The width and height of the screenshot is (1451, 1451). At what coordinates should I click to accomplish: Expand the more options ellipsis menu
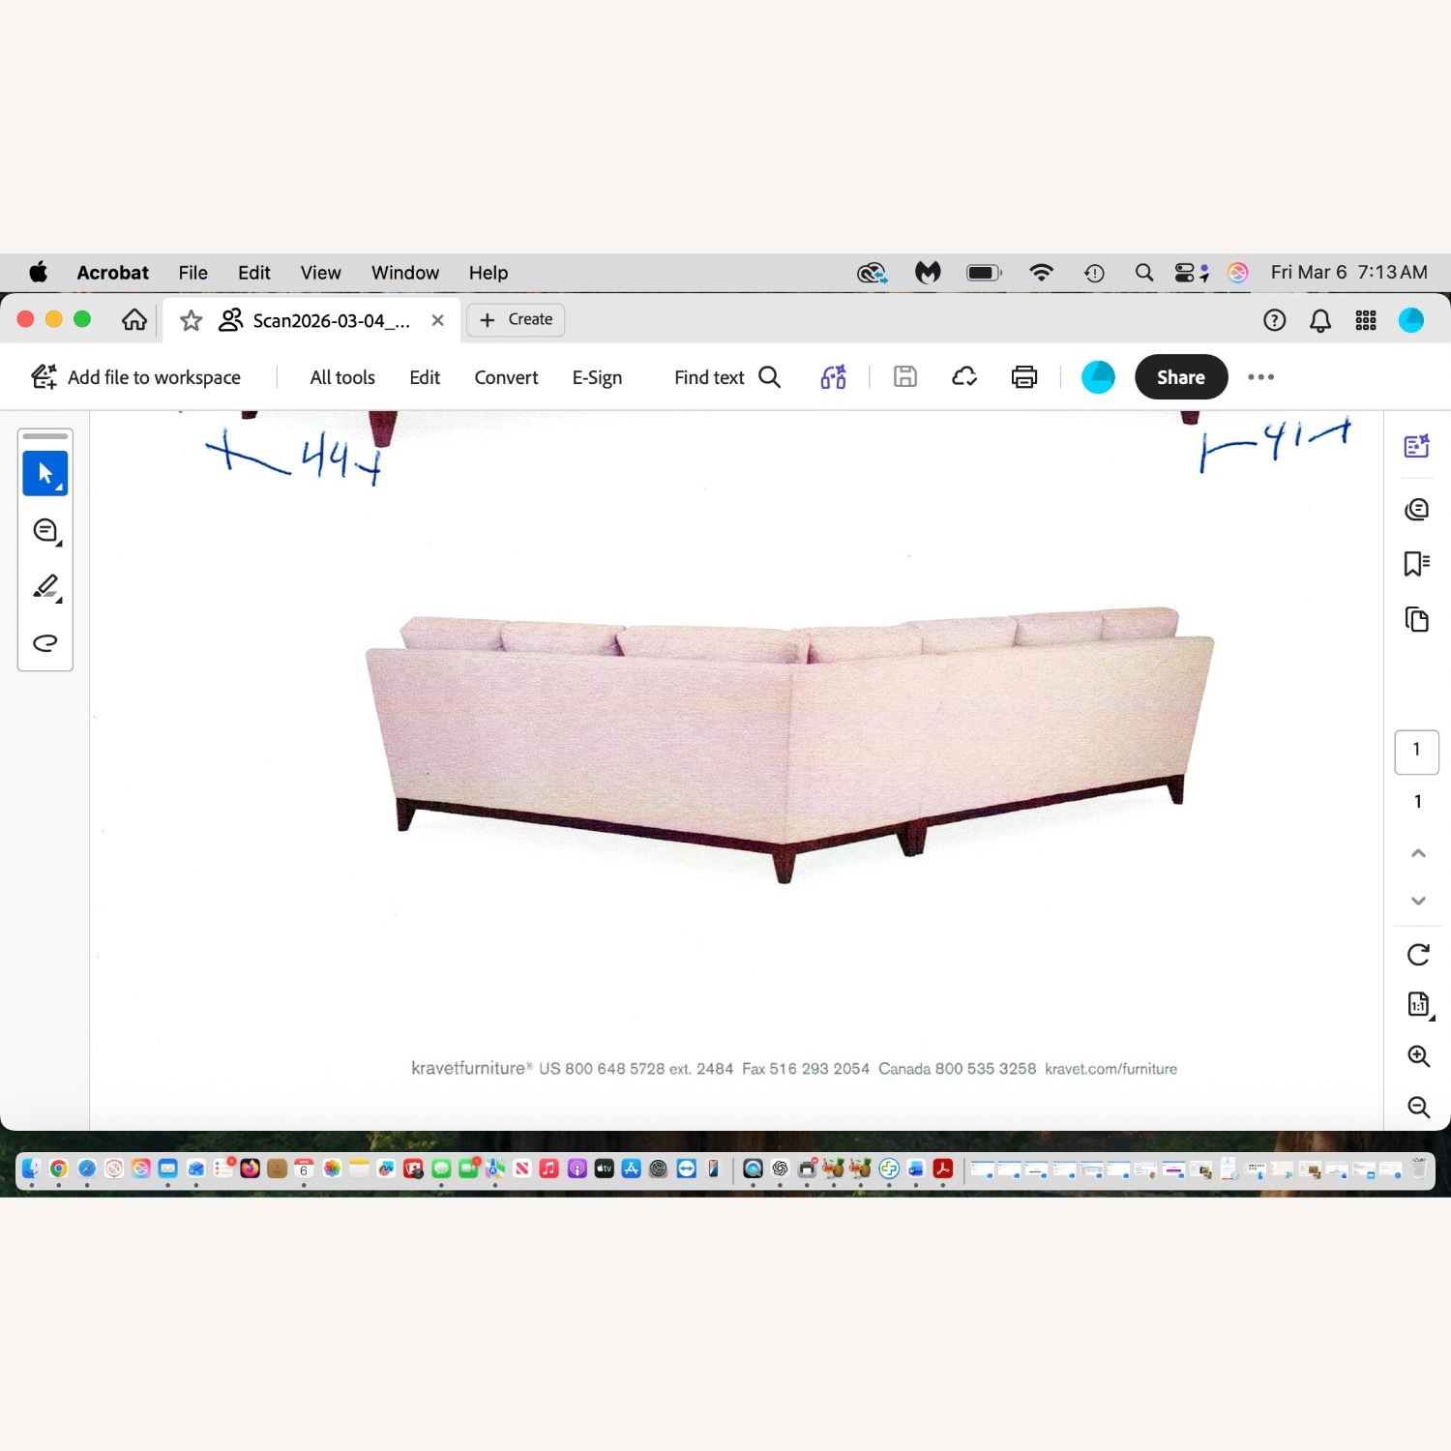pyautogui.click(x=1260, y=377)
